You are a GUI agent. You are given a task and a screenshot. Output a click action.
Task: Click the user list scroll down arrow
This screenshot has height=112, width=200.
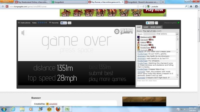[177, 49]
